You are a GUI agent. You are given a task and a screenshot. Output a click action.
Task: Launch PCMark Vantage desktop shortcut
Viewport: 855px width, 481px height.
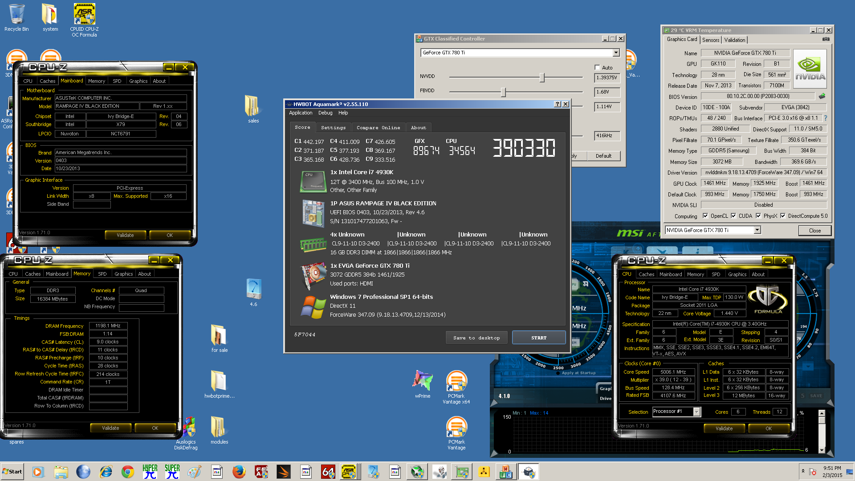[456, 433]
